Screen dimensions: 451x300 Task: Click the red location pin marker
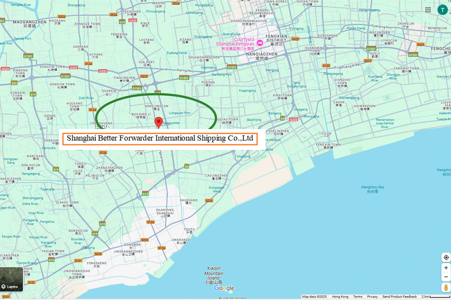(159, 123)
